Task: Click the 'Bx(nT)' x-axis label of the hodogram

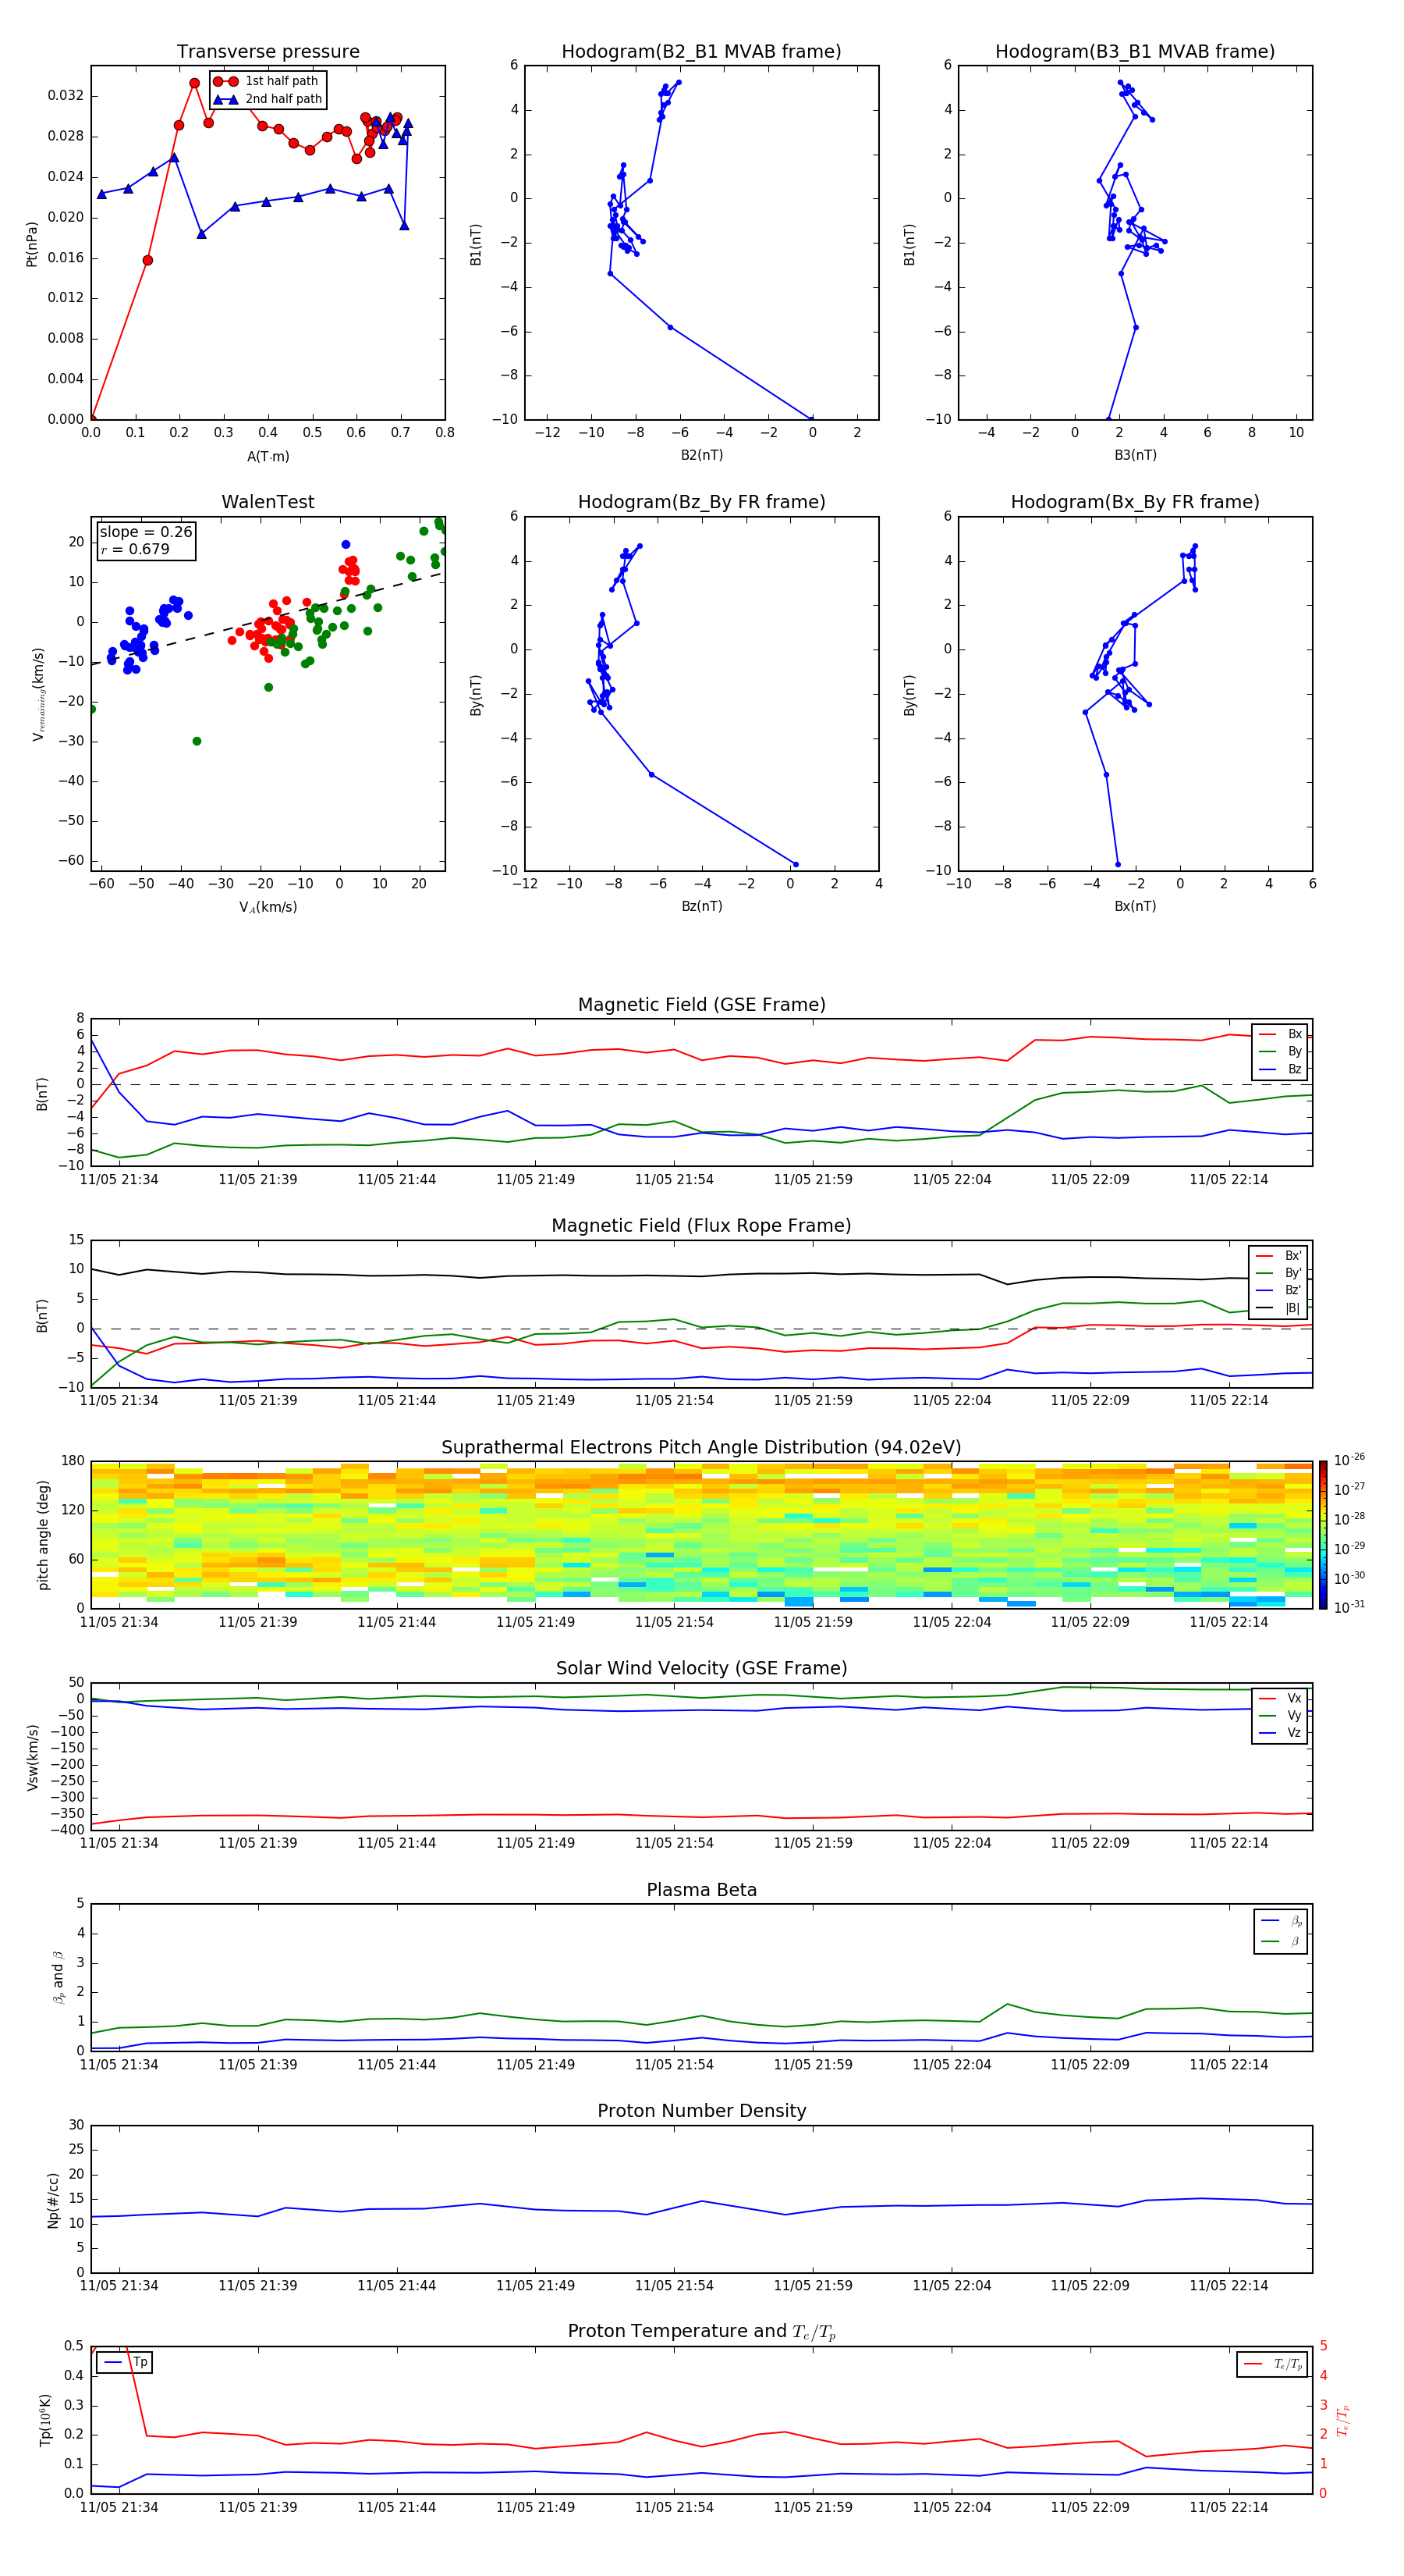Action: point(1135,906)
